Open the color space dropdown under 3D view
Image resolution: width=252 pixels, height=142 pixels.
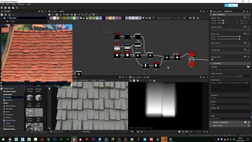pos(62,132)
